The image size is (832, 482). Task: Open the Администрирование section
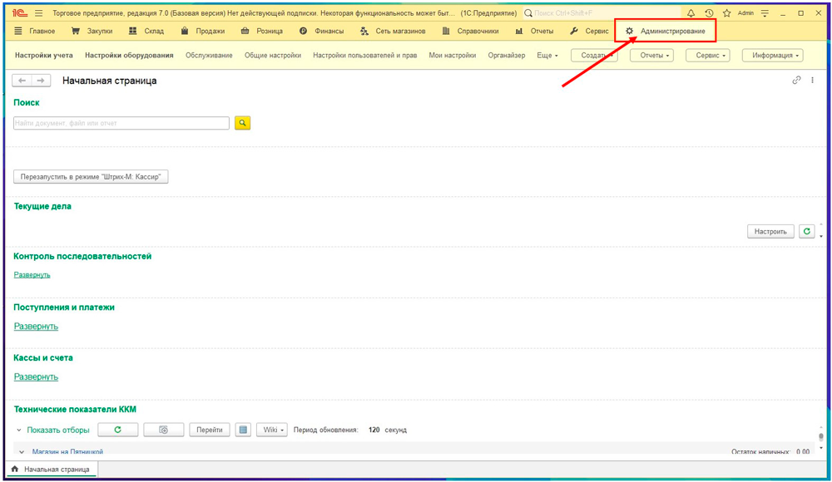coord(665,31)
